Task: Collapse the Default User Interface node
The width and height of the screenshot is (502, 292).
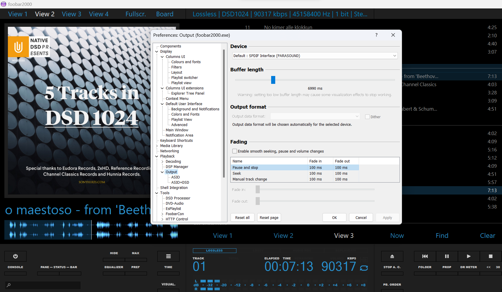Action: [x=162, y=104]
